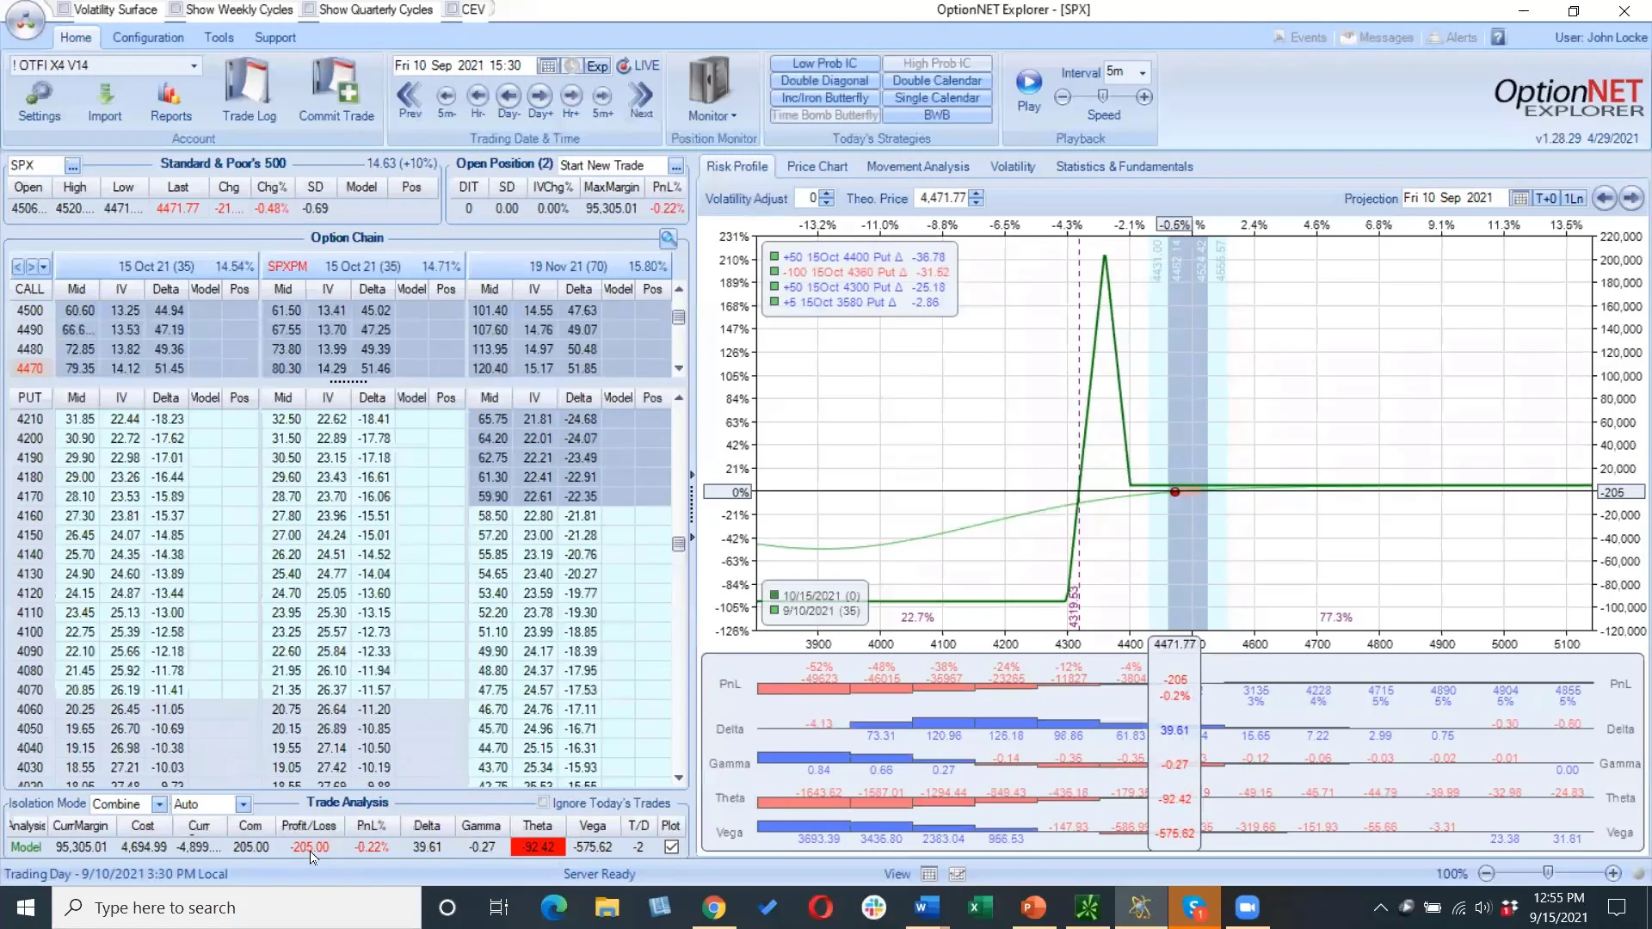Advance five minutes with 5m+ arrow
The height and width of the screenshot is (929, 1652).
coord(602,101)
